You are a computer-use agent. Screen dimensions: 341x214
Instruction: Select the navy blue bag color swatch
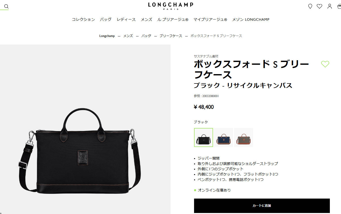tap(223, 137)
